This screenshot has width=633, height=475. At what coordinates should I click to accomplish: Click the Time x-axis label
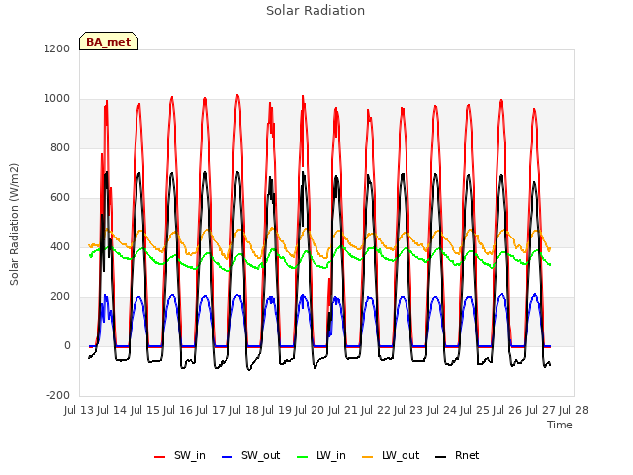pyautogui.click(x=560, y=425)
